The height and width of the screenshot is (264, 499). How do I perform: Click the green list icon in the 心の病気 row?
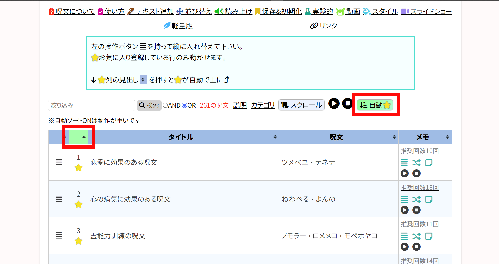(404, 200)
